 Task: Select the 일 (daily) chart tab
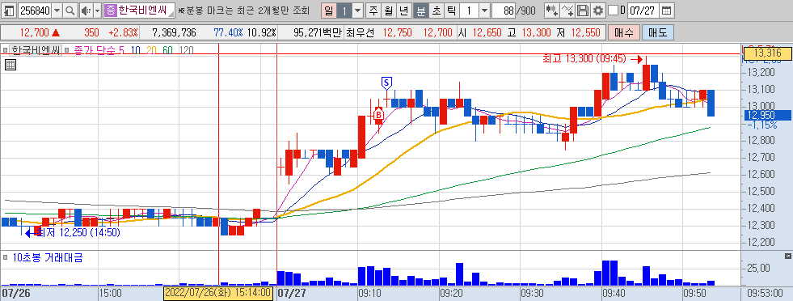pos(329,11)
